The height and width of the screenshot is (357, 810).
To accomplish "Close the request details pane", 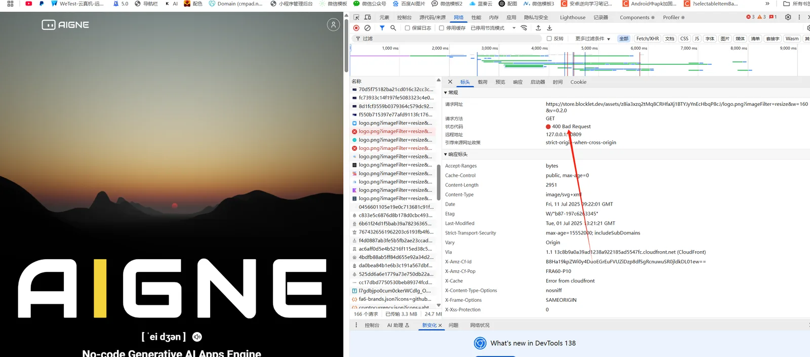I will 450,82.
